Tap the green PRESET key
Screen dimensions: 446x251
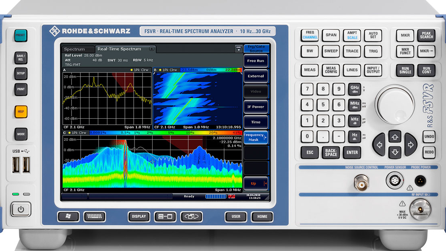click(x=21, y=35)
